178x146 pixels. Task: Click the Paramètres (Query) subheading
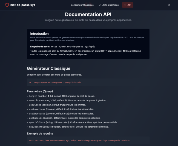point(40,91)
